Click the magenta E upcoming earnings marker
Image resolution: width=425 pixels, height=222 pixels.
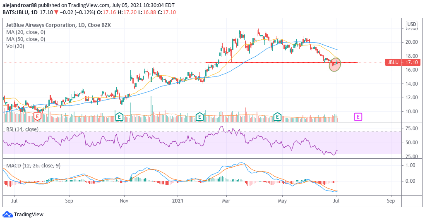358,117
